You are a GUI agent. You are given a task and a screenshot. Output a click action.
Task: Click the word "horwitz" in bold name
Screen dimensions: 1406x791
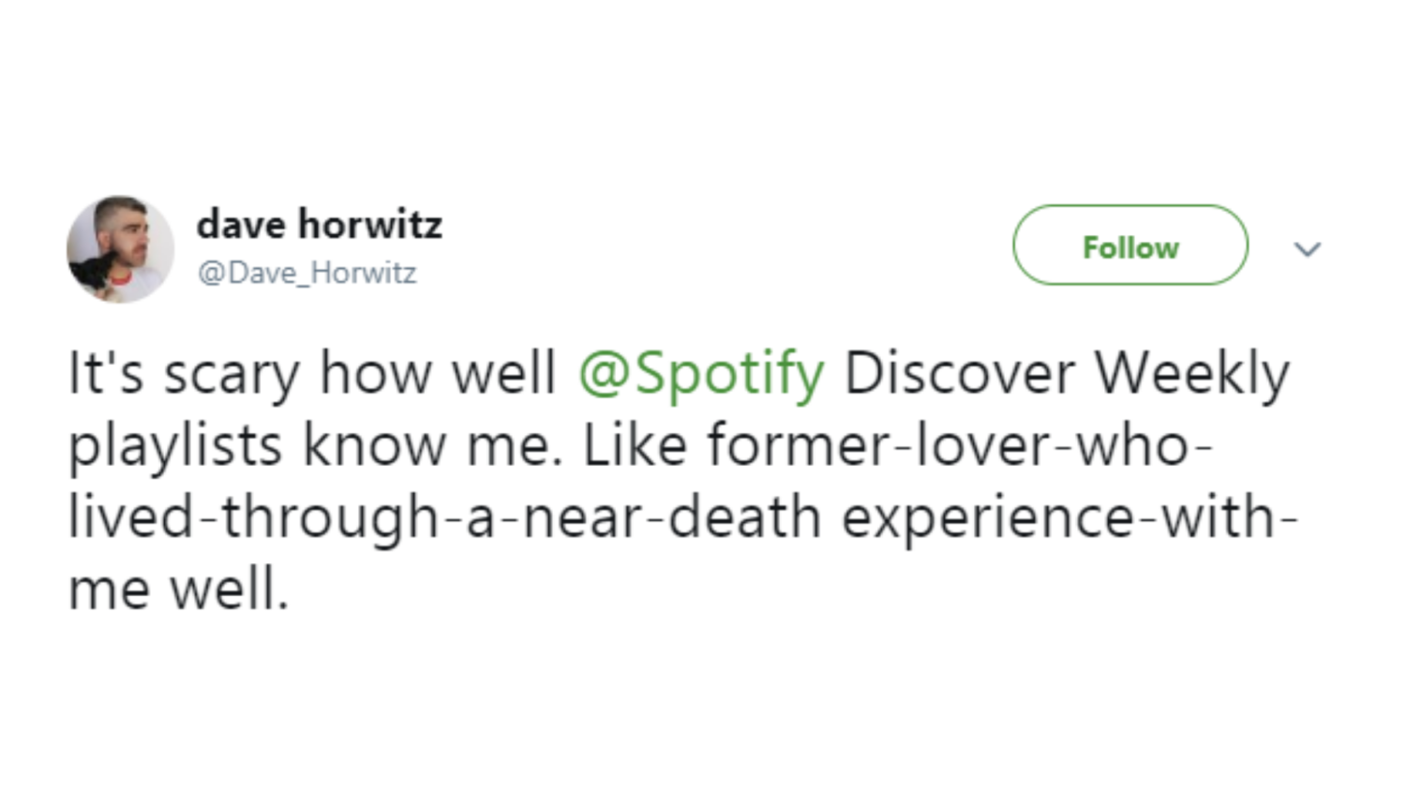point(370,225)
